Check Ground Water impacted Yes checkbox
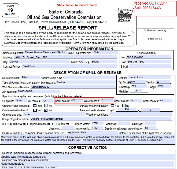The width and height of the screenshot is (177, 169). [x=35, y=105]
